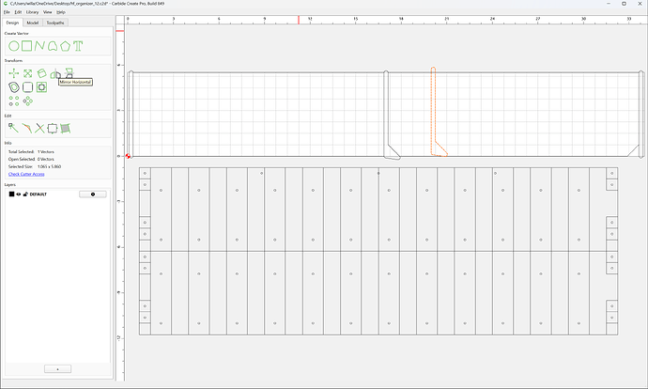This screenshot has height=389, width=648.
Task: Toggle lock on the DEFAULT layer
Action: click(25, 194)
